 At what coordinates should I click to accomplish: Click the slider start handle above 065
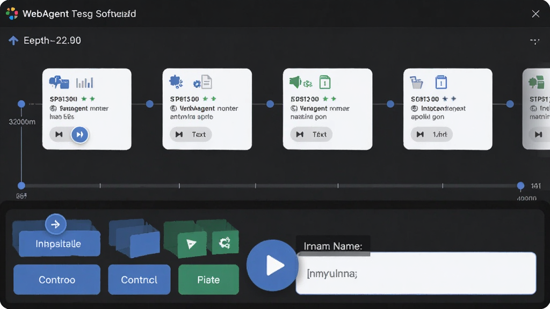tap(21, 186)
